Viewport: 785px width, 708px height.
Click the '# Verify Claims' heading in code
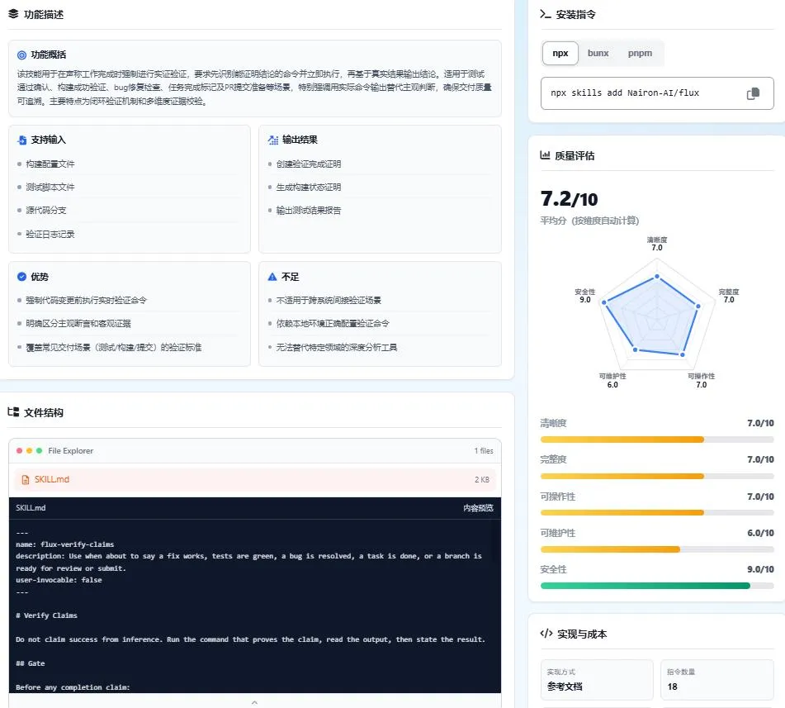pyautogui.click(x=46, y=615)
